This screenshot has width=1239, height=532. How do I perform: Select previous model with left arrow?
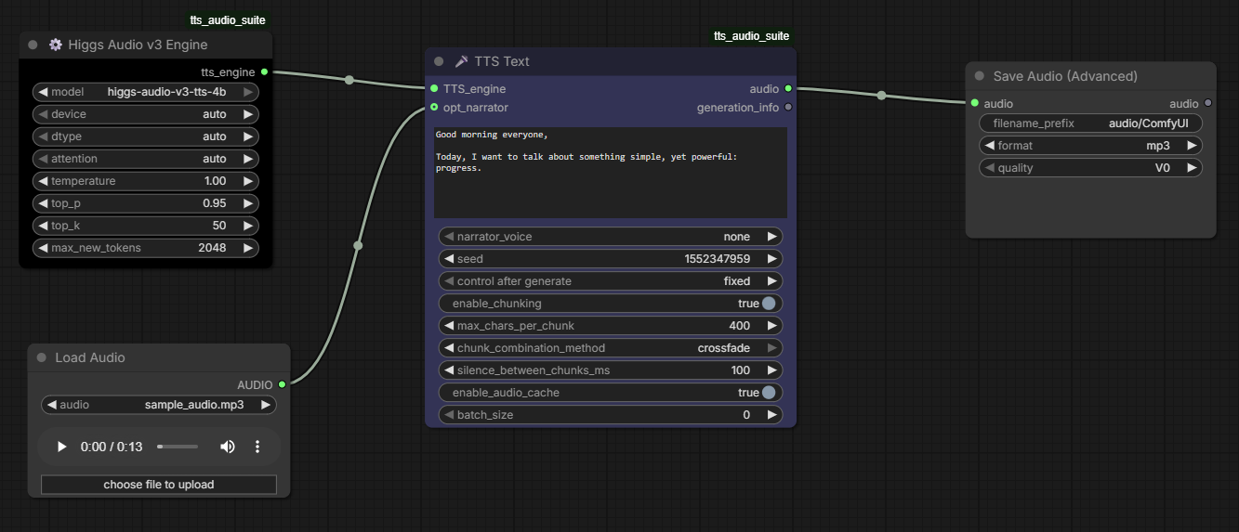tap(43, 92)
